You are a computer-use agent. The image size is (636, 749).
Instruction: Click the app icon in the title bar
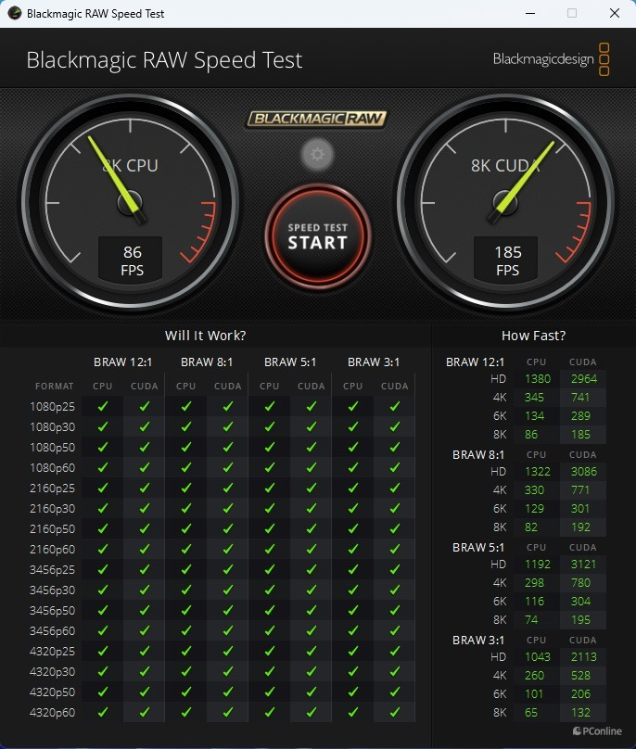coord(14,13)
